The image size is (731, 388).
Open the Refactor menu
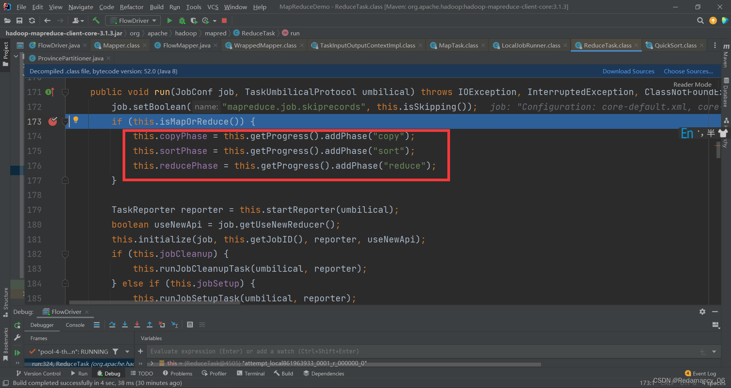click(131, 7)
